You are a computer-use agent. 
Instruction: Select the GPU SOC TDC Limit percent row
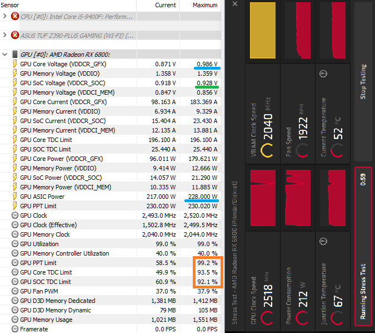click(x=110, y=282)
